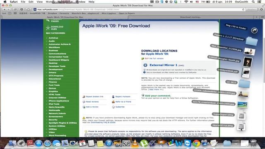Launch uTorrent green icon in Dock

[144, 143]
